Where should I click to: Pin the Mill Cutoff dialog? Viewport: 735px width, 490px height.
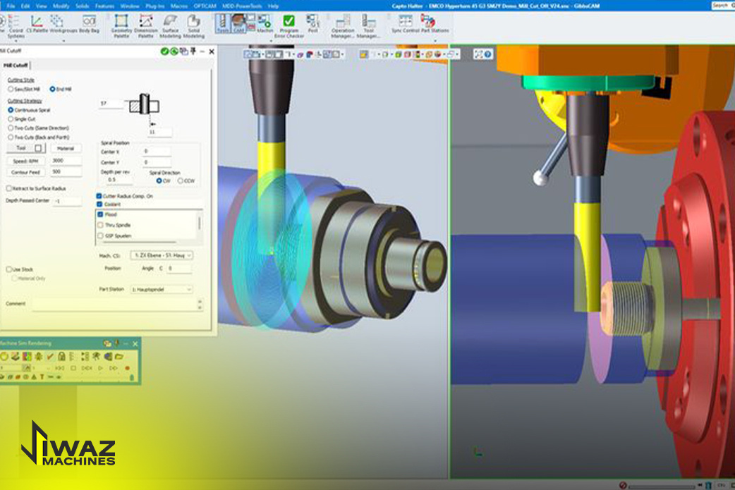[193, 51]
